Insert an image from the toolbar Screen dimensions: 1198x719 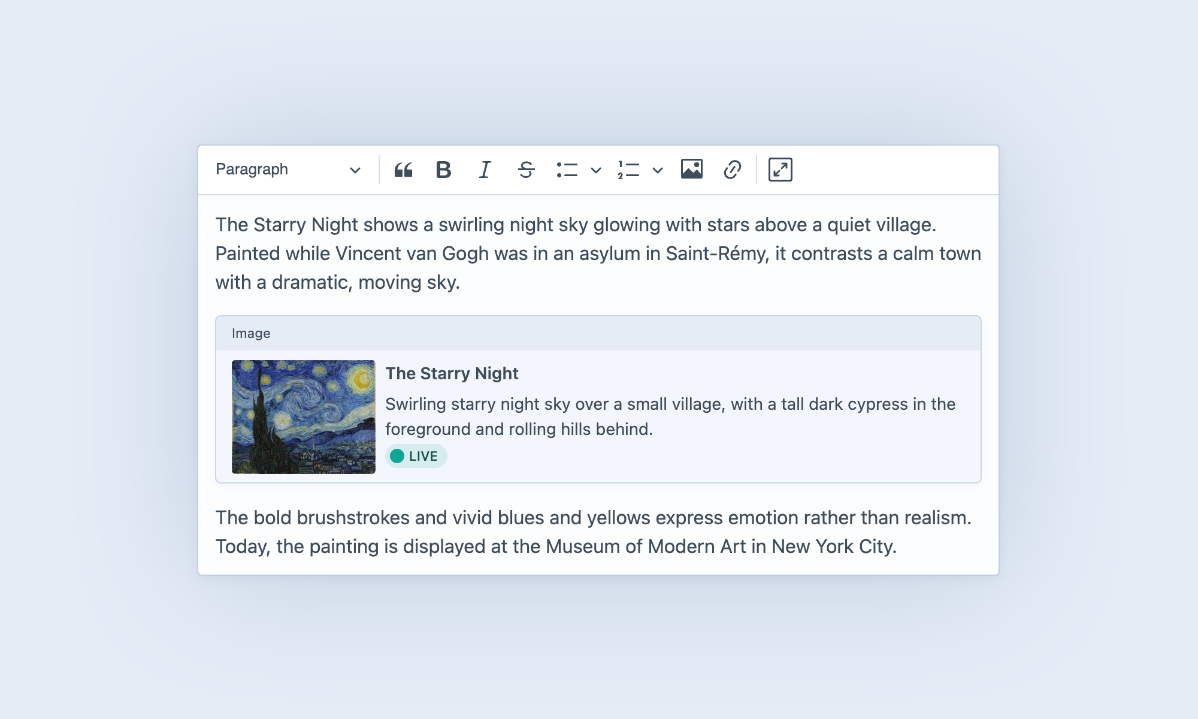[x=691, y=170]
